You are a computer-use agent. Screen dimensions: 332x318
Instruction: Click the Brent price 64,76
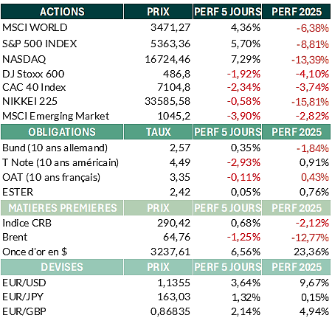click(x=177, y=237)
